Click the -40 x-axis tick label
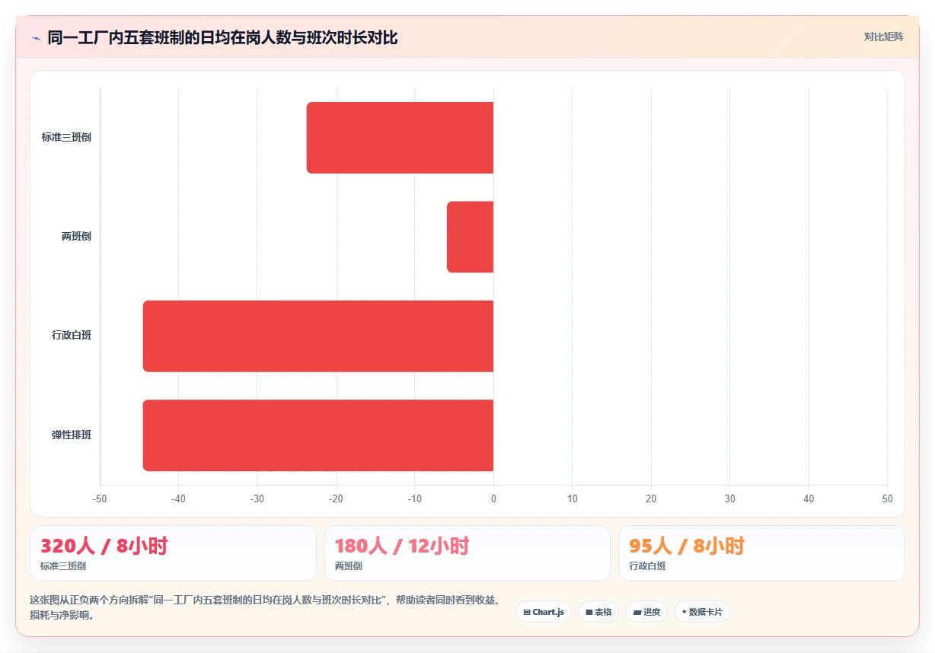The width and height of the screenshot is (935, 653). coord(178,499)
